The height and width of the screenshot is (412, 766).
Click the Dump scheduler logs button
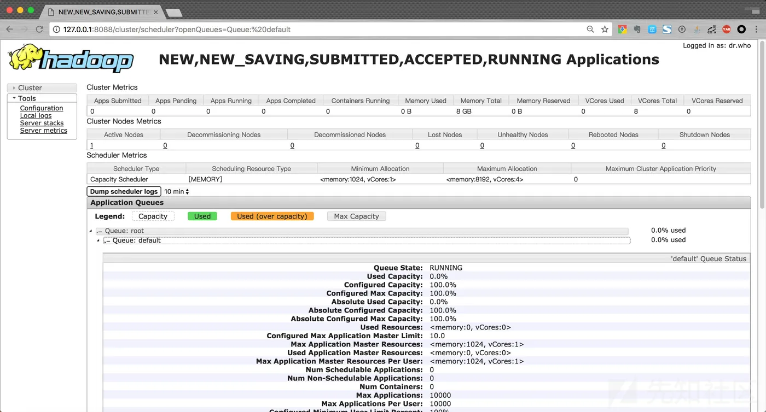point(124,191)
